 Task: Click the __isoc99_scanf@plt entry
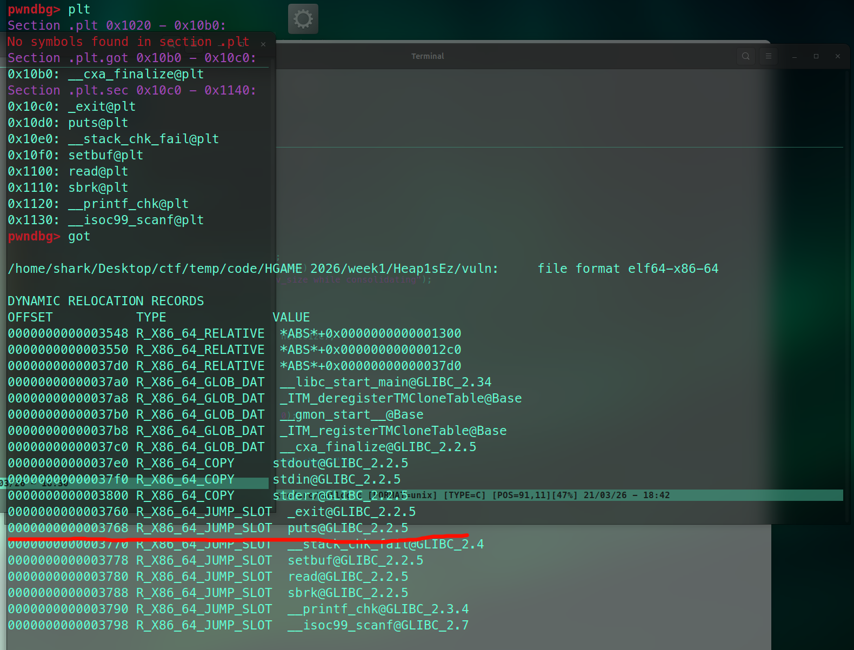tap(105, 220)
